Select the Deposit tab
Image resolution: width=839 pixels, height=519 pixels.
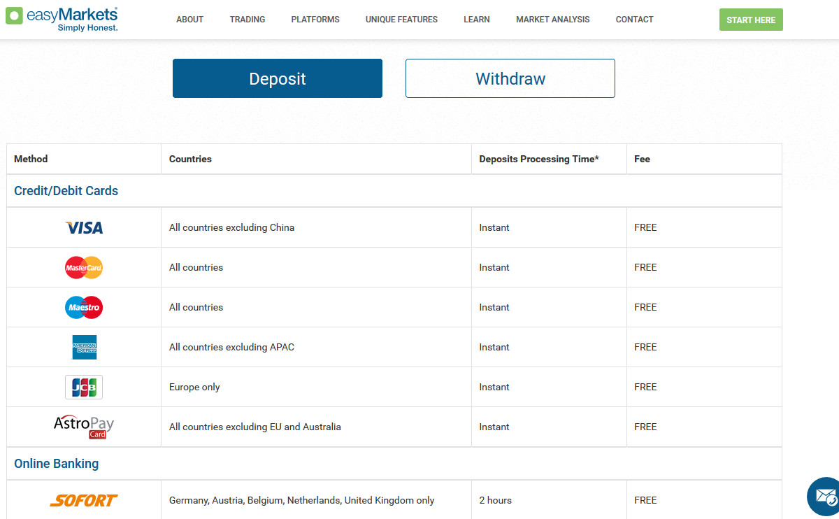tap(278, 78)
